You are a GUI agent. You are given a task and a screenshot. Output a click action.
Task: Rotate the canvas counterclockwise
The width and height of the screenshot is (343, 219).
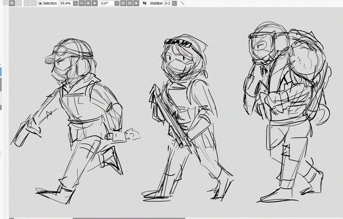coord(123,3)
